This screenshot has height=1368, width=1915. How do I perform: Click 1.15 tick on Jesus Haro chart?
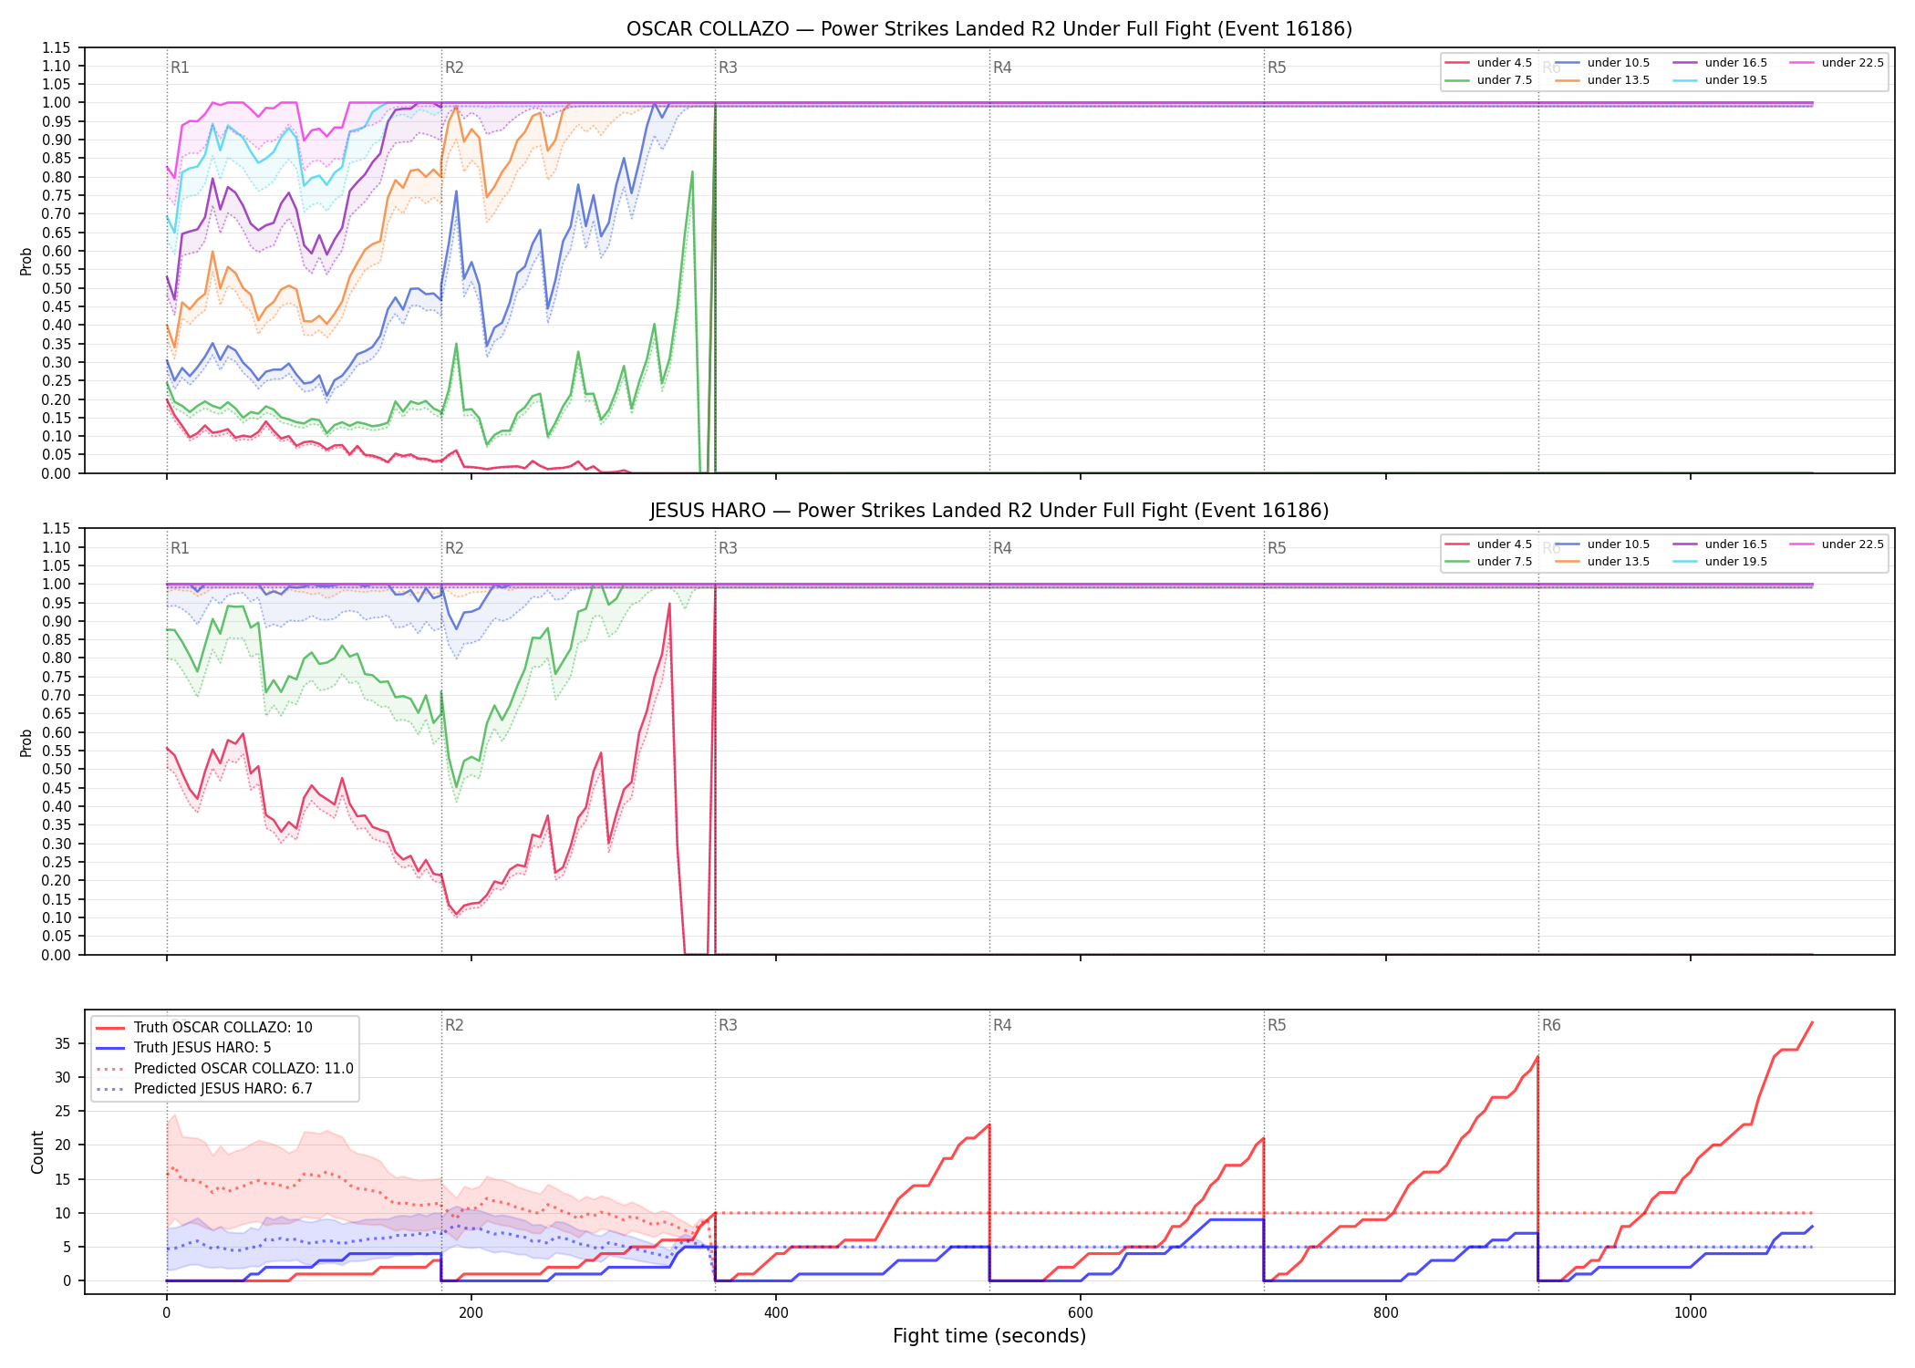[57, 529]
